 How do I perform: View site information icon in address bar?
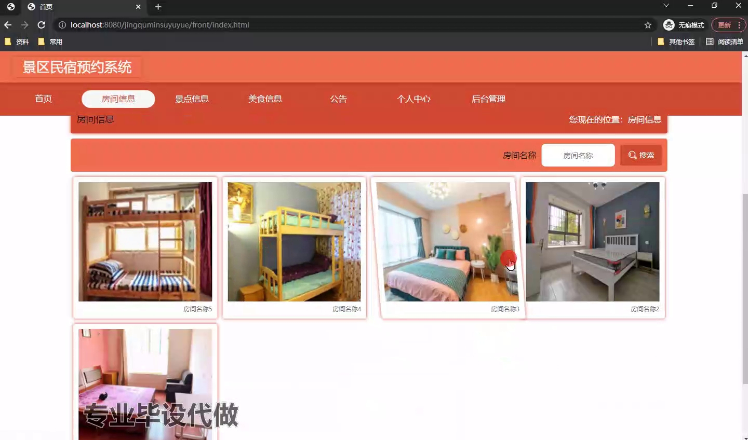click(x=62, y=25)
